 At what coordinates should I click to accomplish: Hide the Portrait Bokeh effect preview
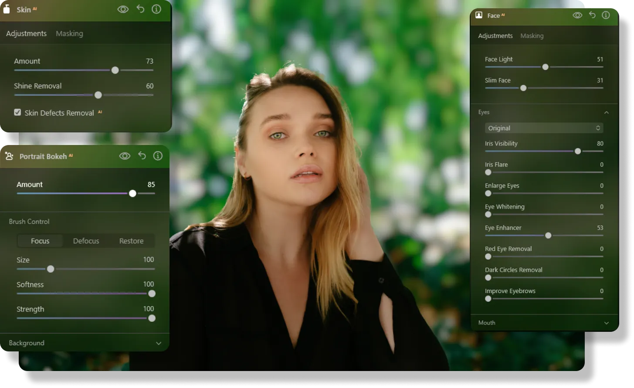tap(125, 156)
